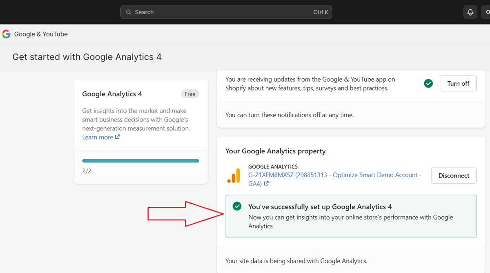Click the external link icon next to Learn more

tap(118, 137)
